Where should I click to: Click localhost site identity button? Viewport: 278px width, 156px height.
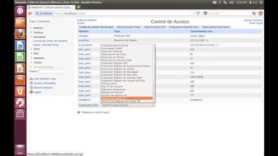44,13
